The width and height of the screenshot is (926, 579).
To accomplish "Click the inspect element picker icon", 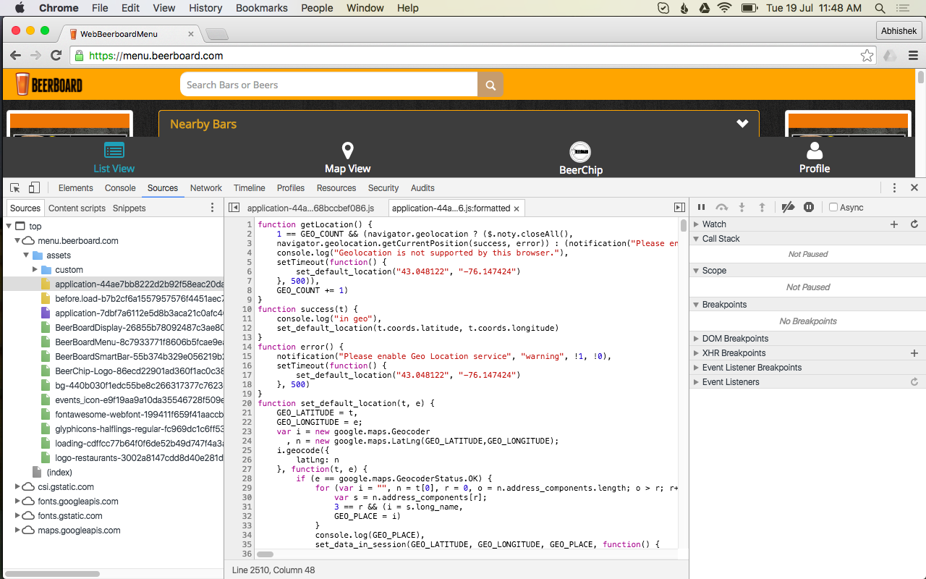I will pyautogui.click(x=15, y=187).
